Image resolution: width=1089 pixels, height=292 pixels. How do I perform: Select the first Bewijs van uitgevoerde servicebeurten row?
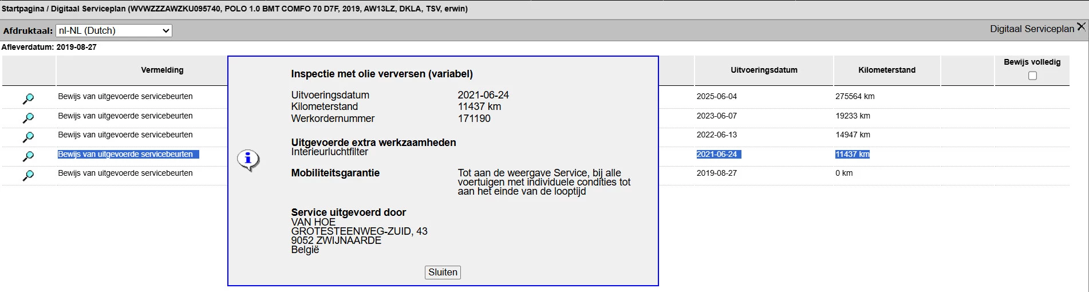(125, 96)
